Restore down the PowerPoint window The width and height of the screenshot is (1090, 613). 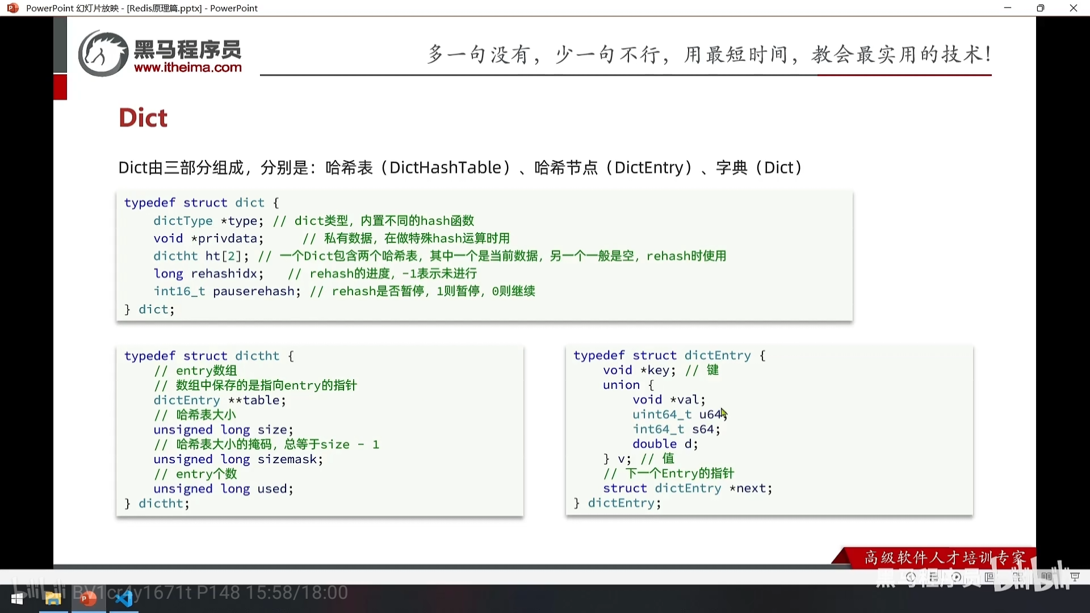point(1040,8)
